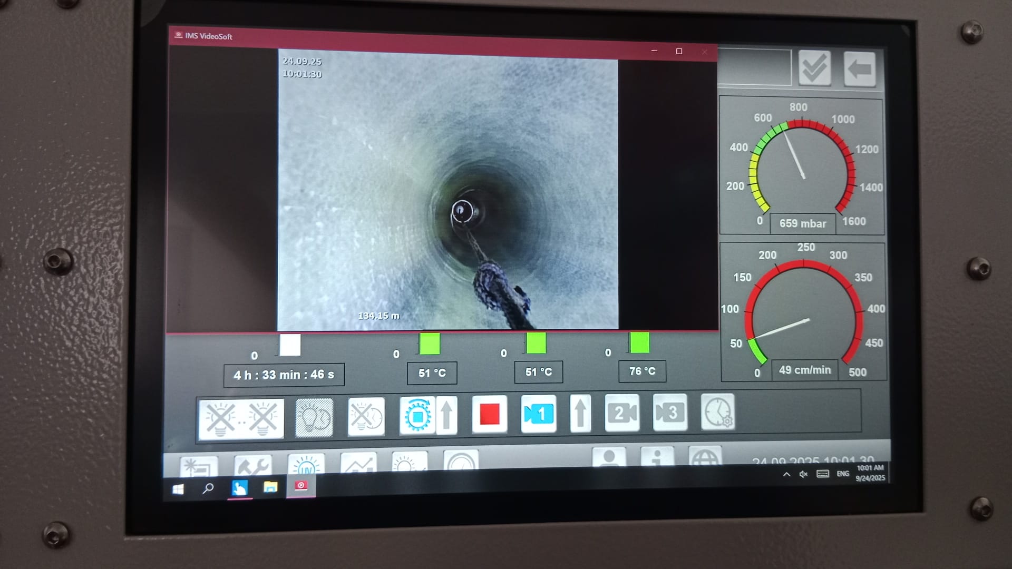
Task: Open the wrench and hammer tools tab
Action: (x=252, y=465)
